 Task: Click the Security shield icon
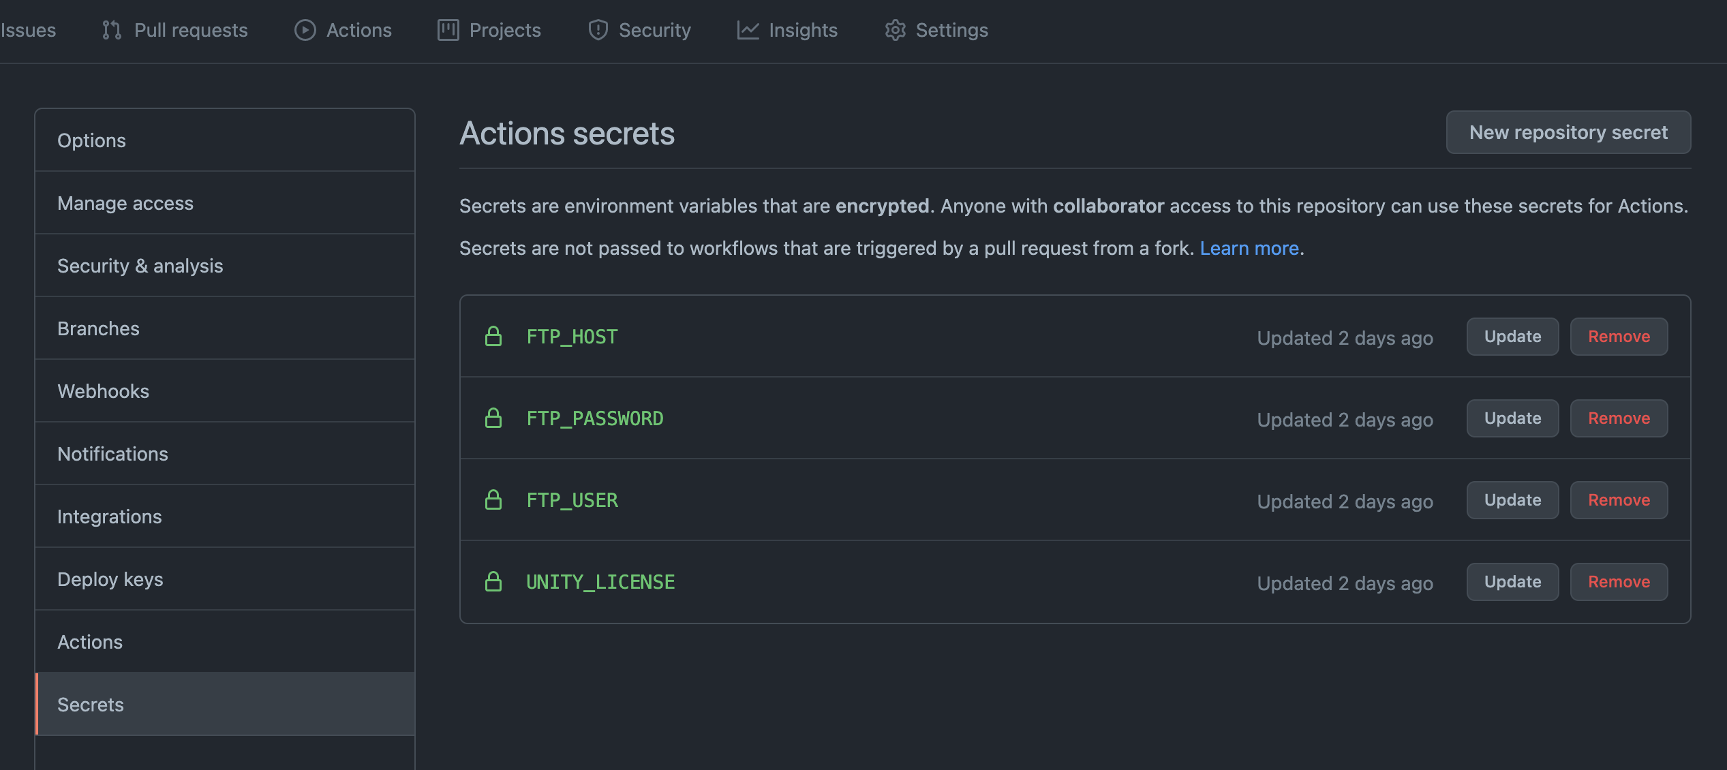(x=598, y=30)
